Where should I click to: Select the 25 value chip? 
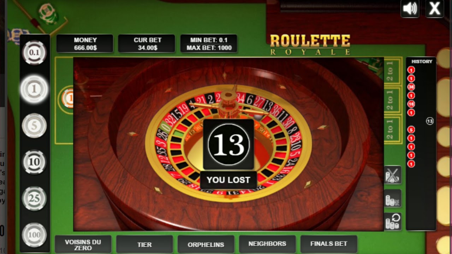[x=34, y=198]
